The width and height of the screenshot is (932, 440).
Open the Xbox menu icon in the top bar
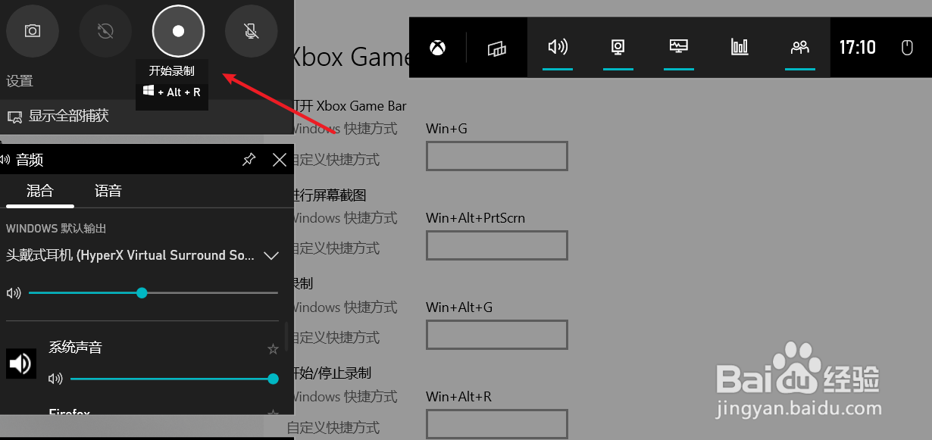click(x=437, y=47)
